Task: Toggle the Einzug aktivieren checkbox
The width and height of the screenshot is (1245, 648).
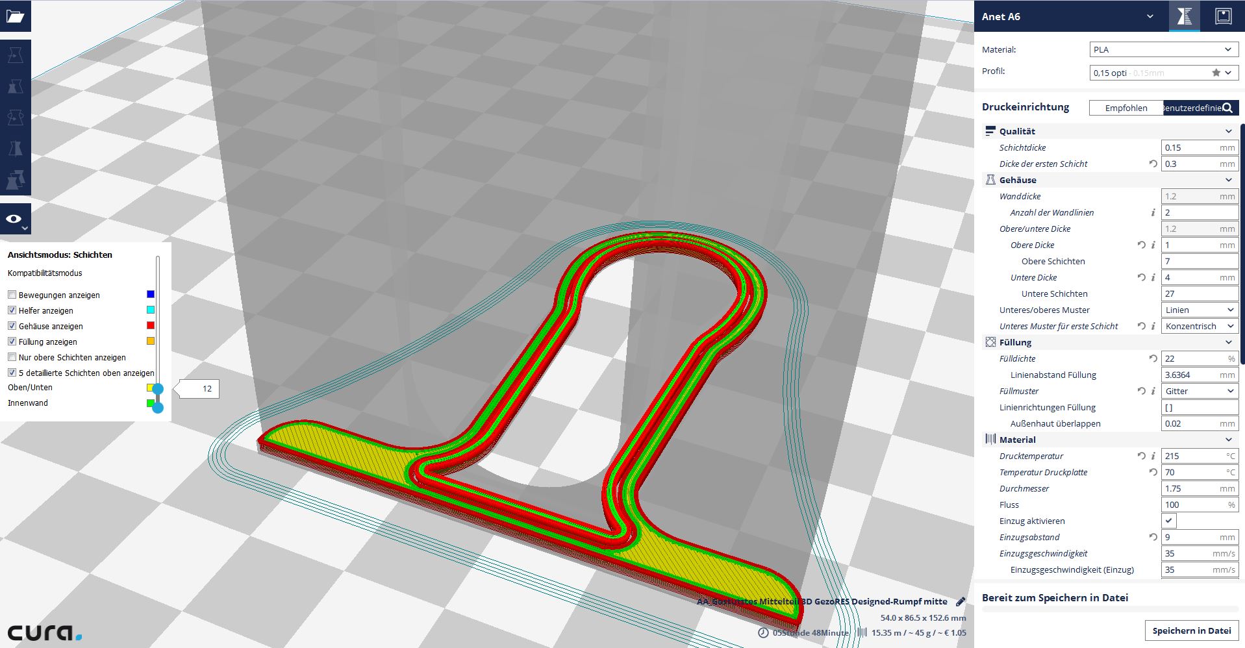Action: click(x=1168, y=521)
